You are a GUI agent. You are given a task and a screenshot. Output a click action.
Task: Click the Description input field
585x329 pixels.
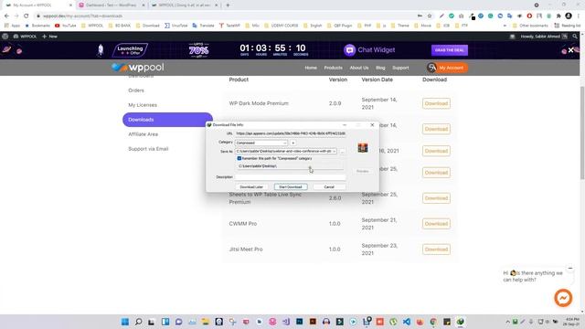291,176
